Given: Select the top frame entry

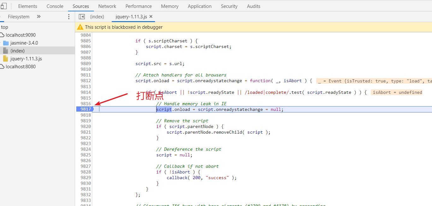Looking at the screenshot, I should pos(4,27).
